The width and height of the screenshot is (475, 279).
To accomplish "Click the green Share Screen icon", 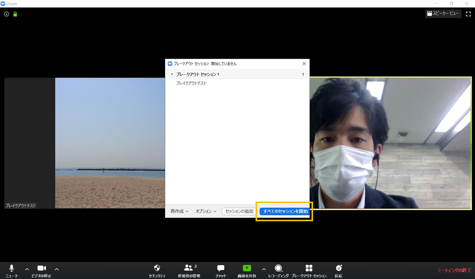I will click(247, 268).
